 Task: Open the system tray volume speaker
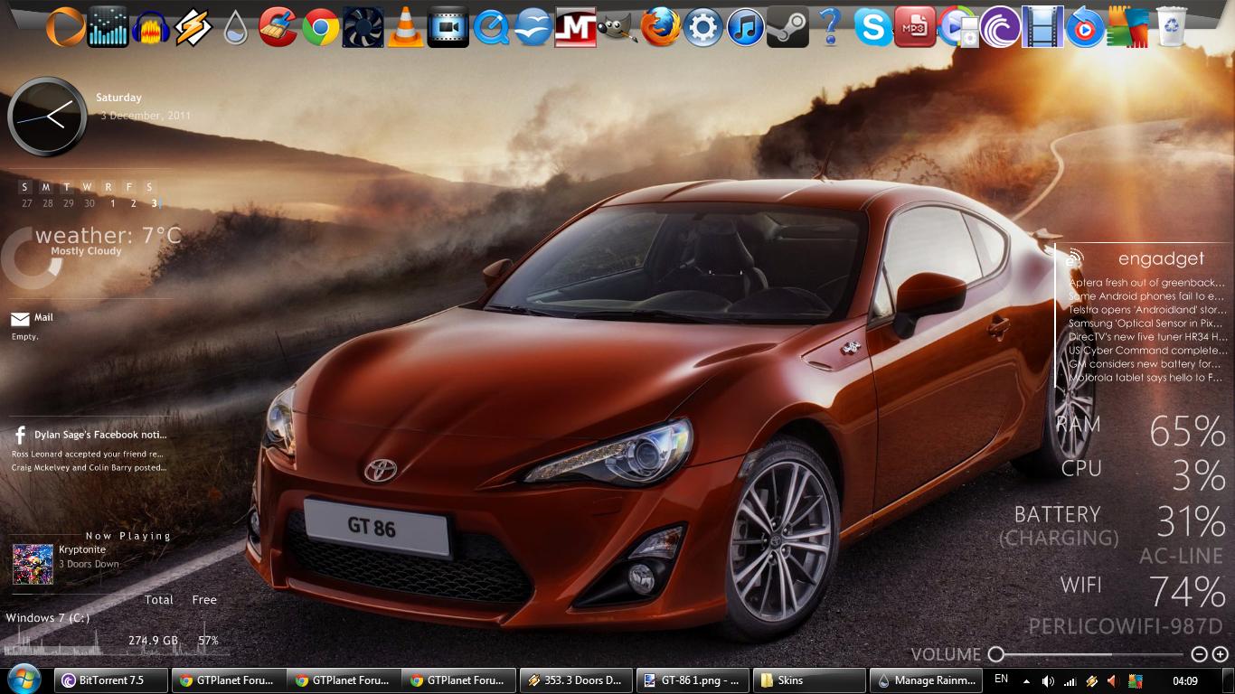(x=1048, y=680)
